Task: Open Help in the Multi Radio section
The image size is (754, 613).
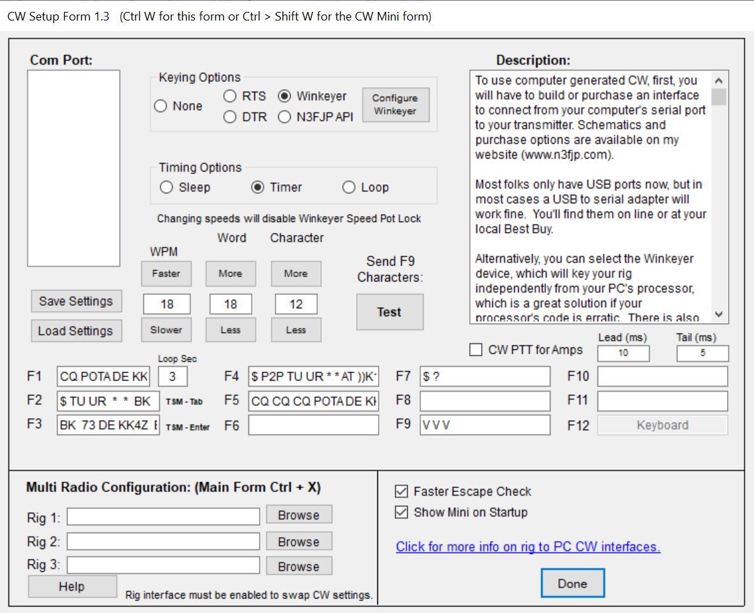Action: (x=72, y=587)
